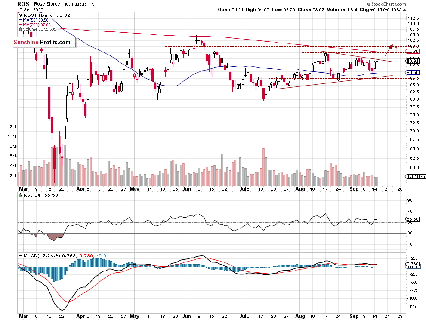Click the 30 level on RSI axis
The height and width of the screenshot is (320, 426).
click(410, 233)
